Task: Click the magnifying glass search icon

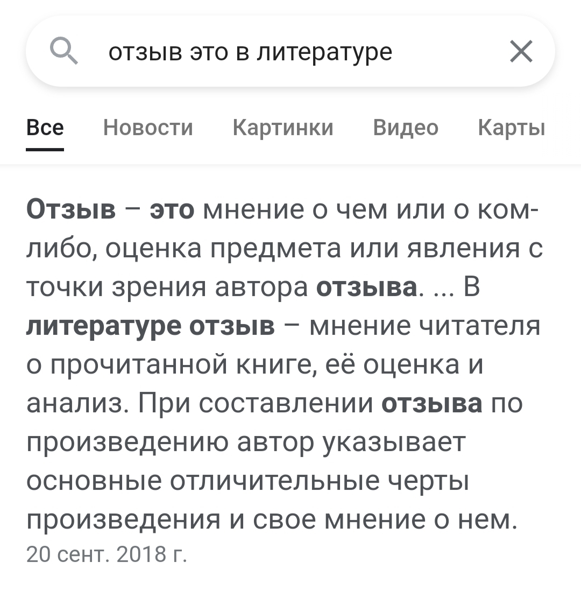Action: point(64,52)
